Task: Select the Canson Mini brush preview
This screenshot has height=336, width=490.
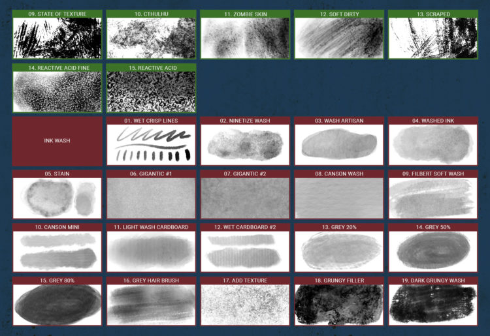Action: point(57,251)
